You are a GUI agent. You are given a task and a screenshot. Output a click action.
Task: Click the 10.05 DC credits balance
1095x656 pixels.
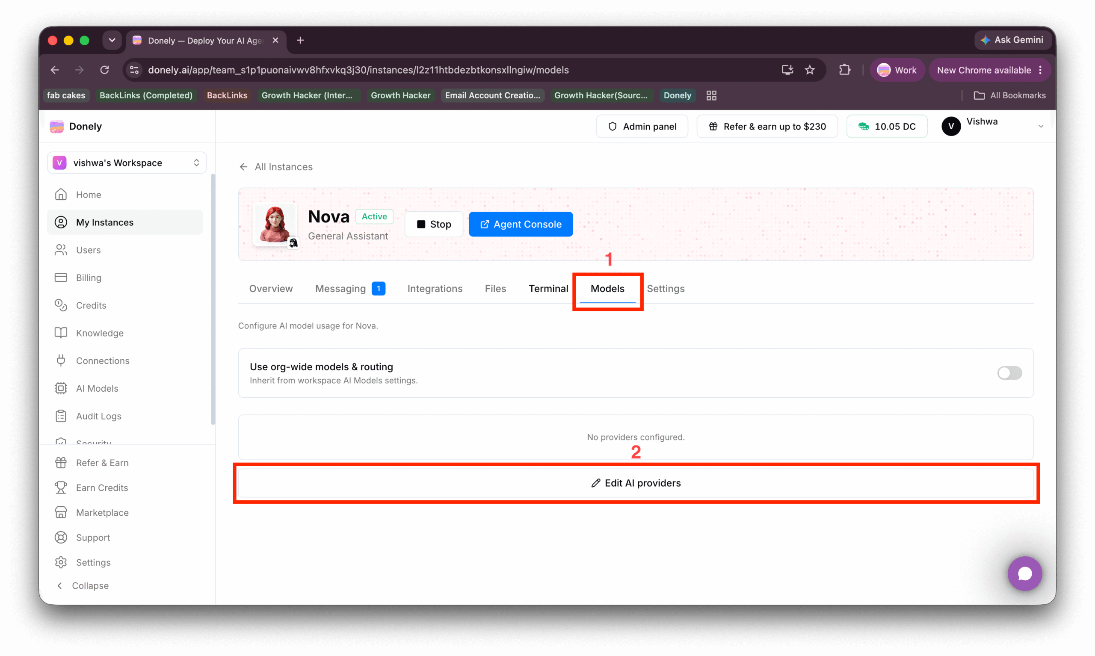[886, 127]
